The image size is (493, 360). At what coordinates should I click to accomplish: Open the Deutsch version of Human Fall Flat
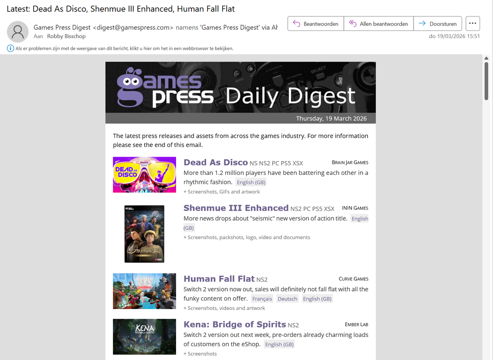(287, 299)
